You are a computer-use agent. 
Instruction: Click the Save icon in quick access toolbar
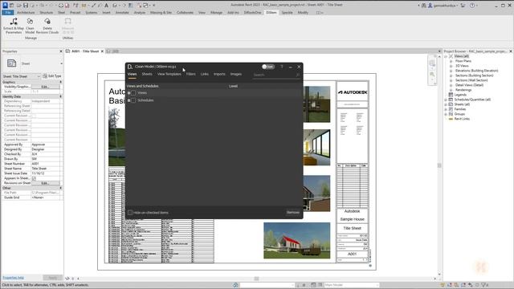pyautogui.click(x=26, y=6)
